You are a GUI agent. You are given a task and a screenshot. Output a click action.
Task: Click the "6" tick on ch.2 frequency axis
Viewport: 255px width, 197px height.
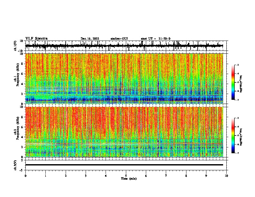(23, 127)
